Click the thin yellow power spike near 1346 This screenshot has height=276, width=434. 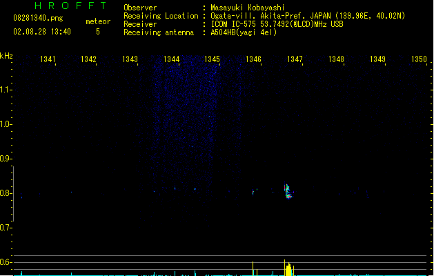[253, 268]
